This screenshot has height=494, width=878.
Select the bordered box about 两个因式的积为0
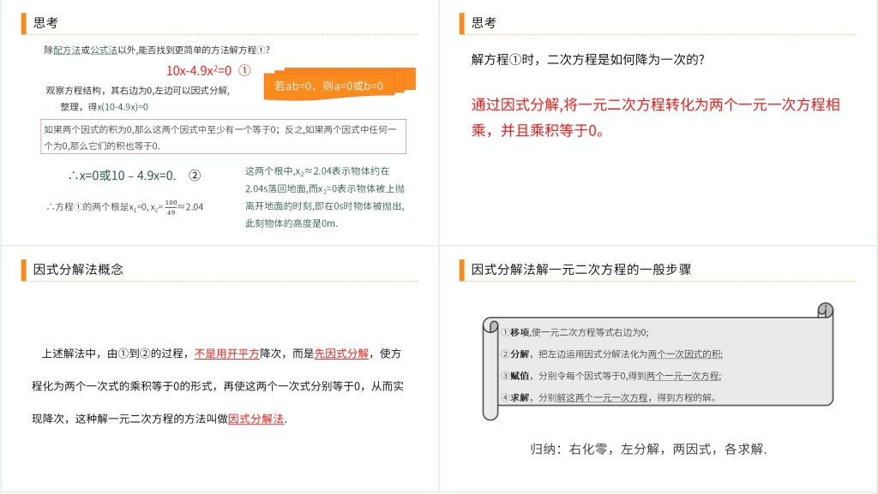click(x=223, y=137)
